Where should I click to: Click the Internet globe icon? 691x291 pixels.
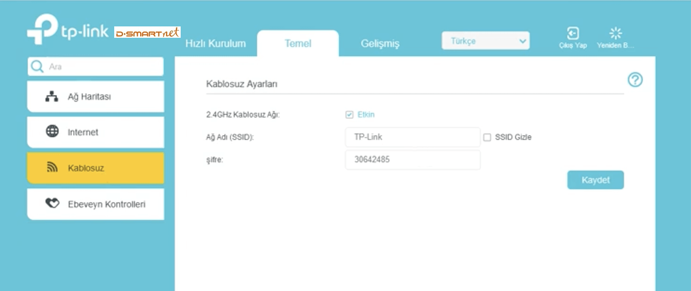point(52,132)
